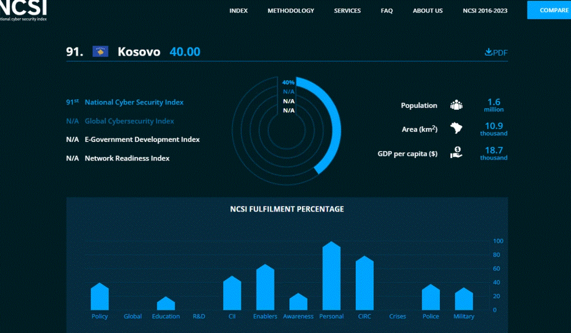Screen dimensions: 571x333
Task: Click Network Readiness Index label
Action: 127,158
